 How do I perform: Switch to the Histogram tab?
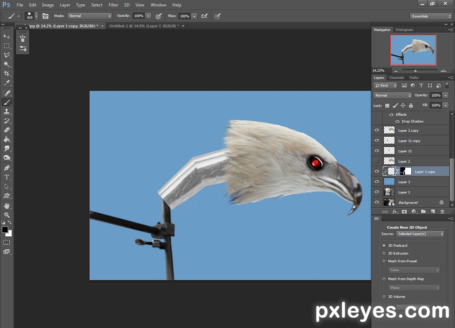405,30
